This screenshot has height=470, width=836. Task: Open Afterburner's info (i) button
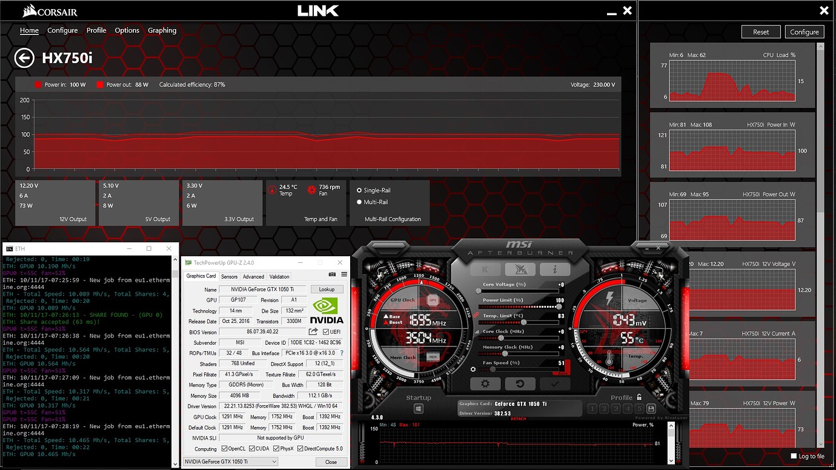pos(555,270)
